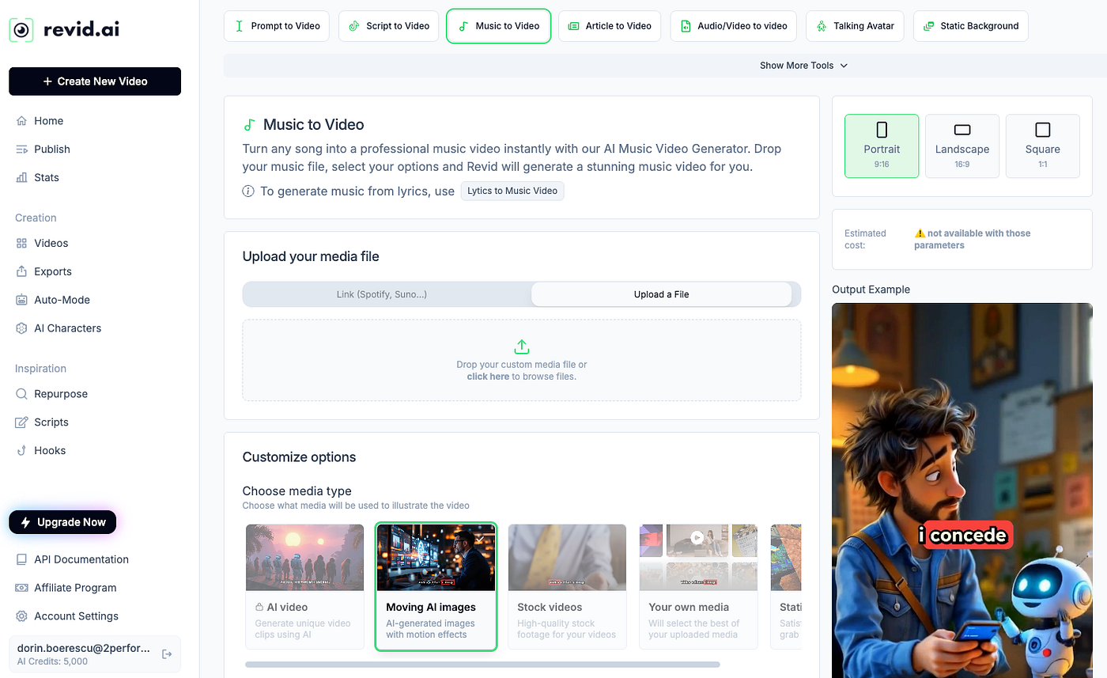Select the Music to Video tool
The width and height of the screenshot is (1107, 678).
498,26
